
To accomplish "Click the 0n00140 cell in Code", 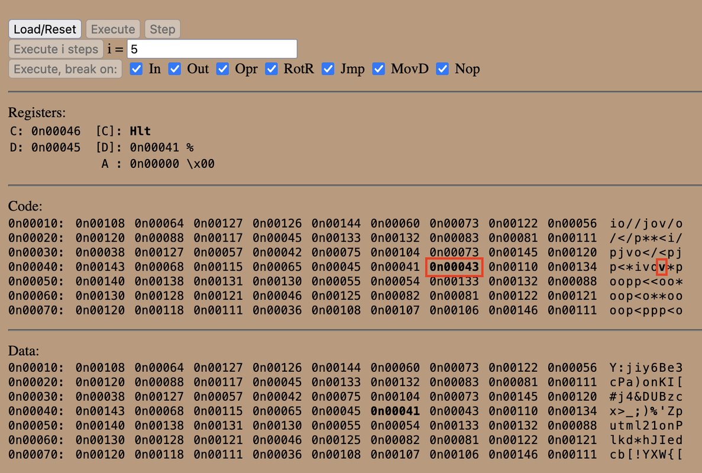I will (x=101, y=281).
